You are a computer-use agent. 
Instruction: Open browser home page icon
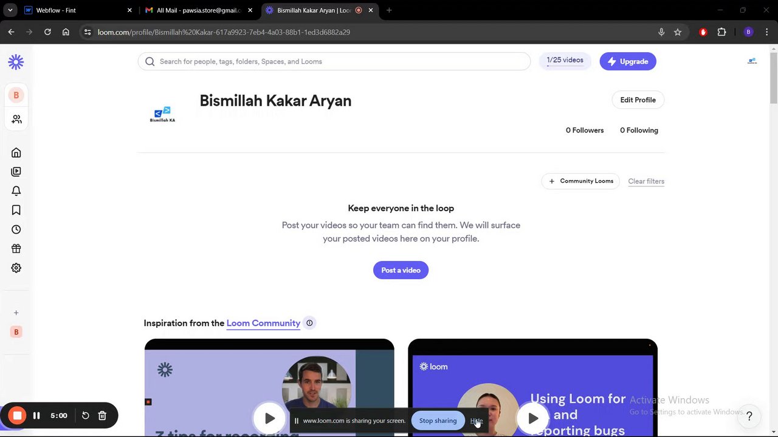pos(66,32)
